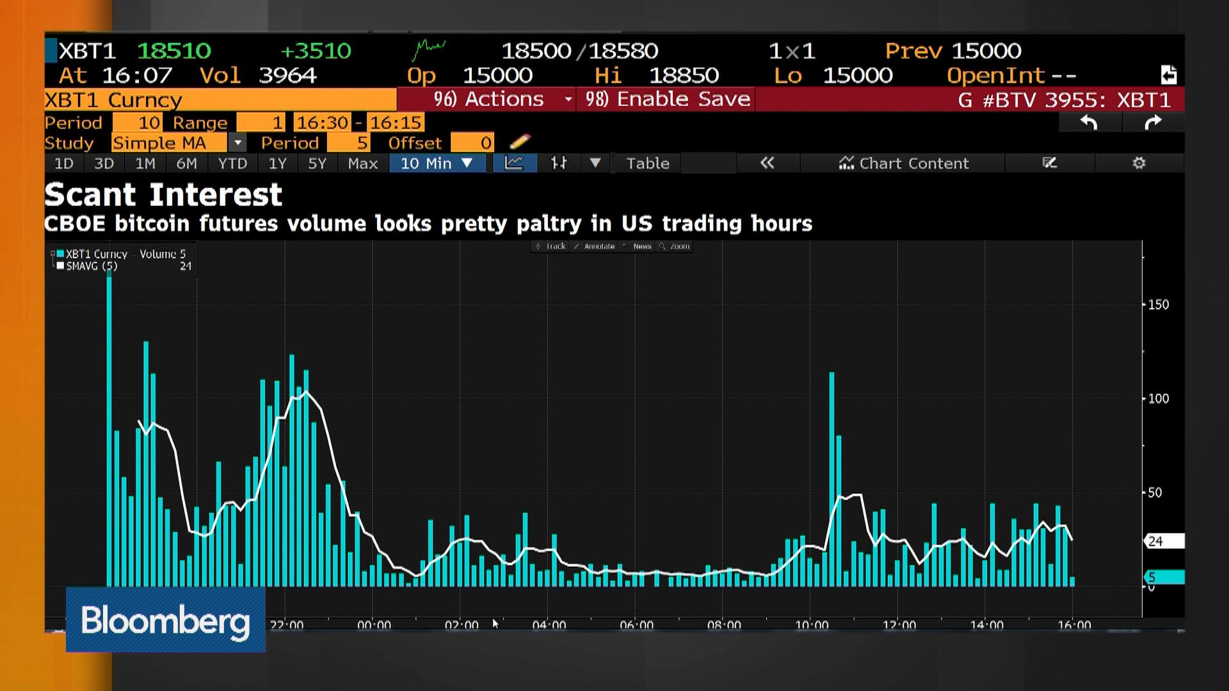
Task: Select the YTD range tab
Action: [x=232, y=163]
